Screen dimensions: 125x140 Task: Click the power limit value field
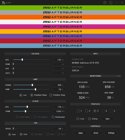click(x=59, y=85)
